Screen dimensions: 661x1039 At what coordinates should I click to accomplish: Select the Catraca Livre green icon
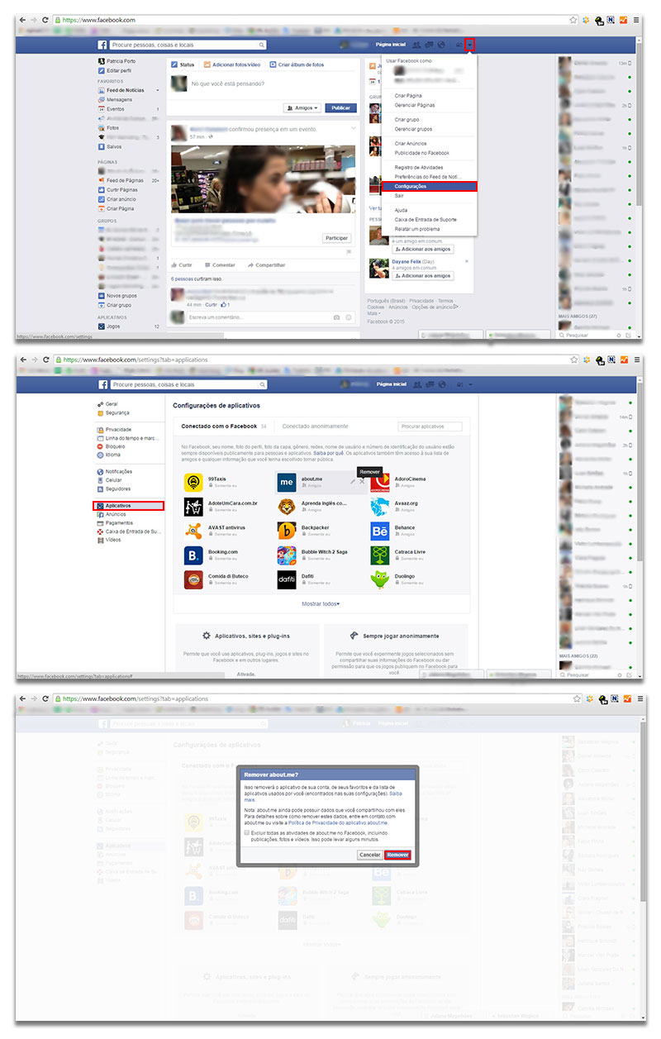point(380,555)
